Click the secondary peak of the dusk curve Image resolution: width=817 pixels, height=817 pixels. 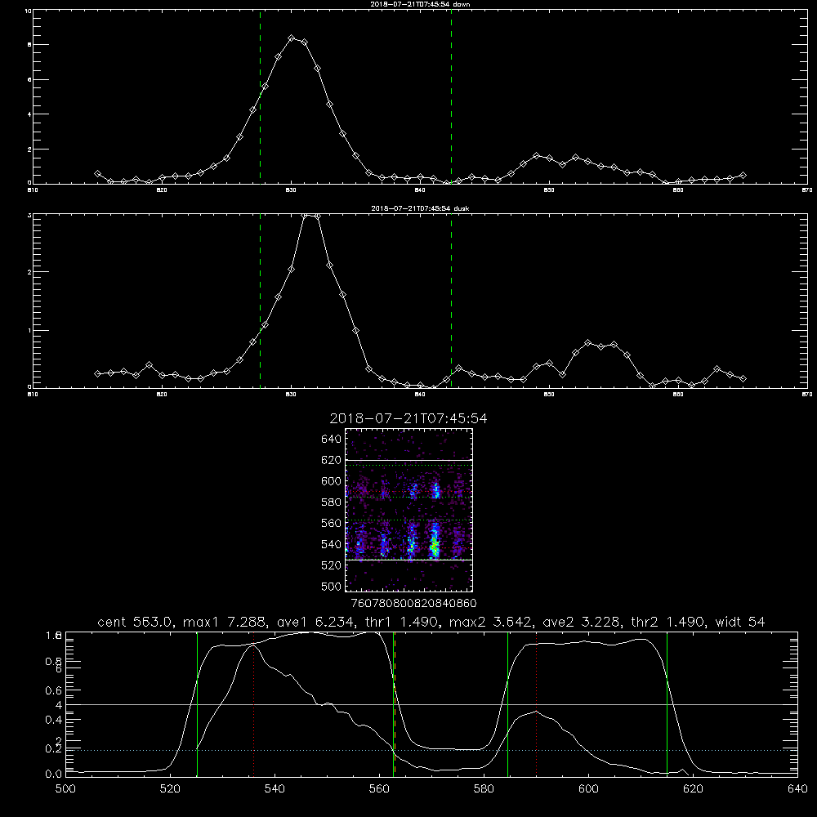587,343
